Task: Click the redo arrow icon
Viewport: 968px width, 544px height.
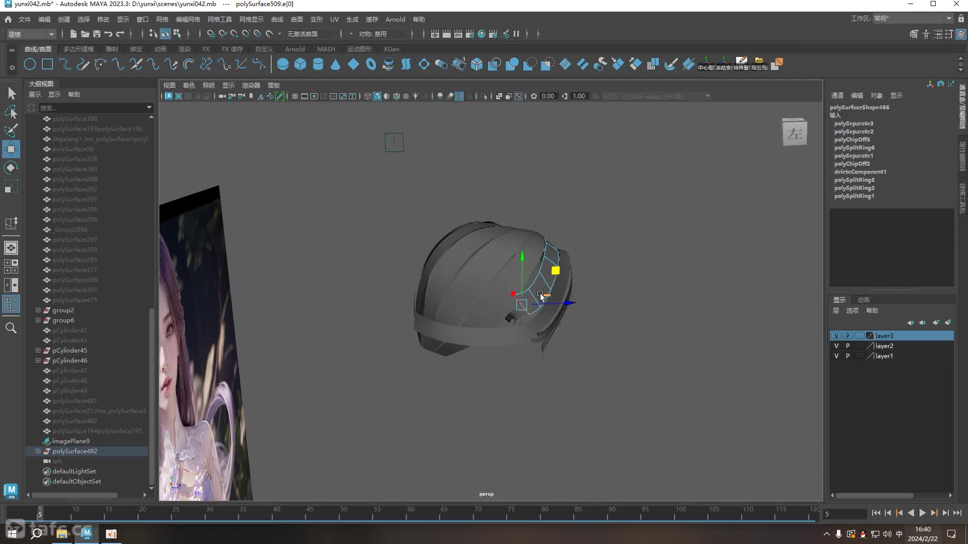Action: pos(120,34)
